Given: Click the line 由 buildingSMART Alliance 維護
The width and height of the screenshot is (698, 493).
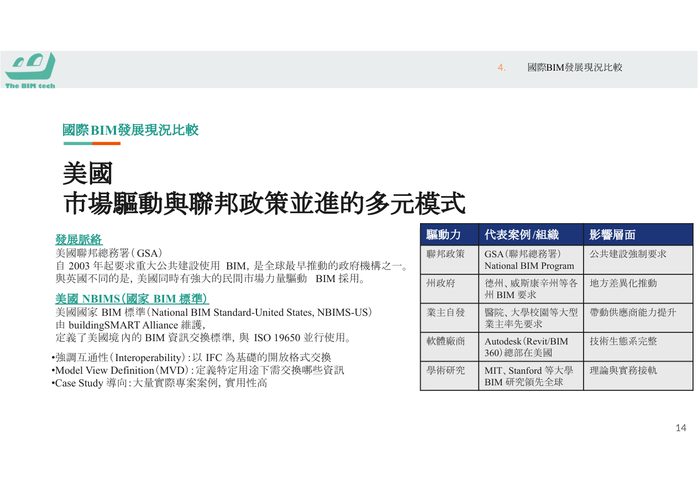Looking at the screenshot, I should pyautogui.click(x=130, y=325).
